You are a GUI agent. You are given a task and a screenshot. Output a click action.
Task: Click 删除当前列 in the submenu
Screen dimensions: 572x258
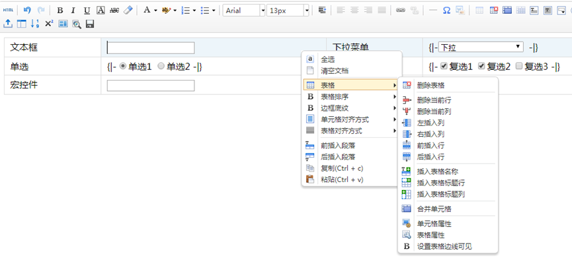pyautogui.click(x=448, y=112)
